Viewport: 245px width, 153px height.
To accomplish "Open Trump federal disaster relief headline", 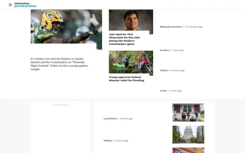I will (127, 79).
